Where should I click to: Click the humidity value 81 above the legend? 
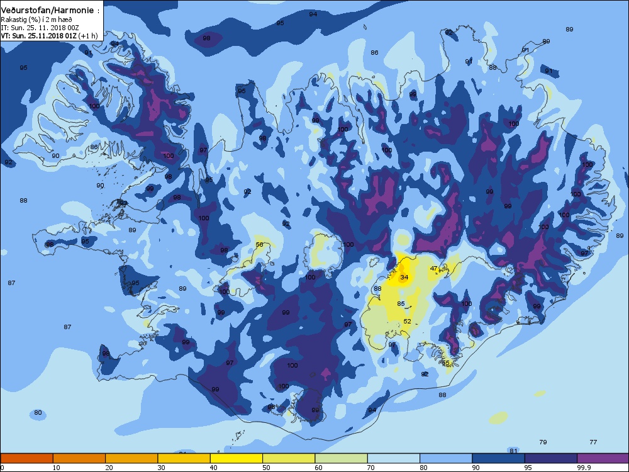point(513,451)
